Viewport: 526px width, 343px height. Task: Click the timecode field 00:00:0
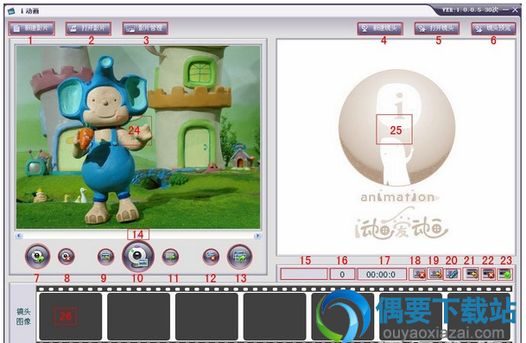click(381, 274)
